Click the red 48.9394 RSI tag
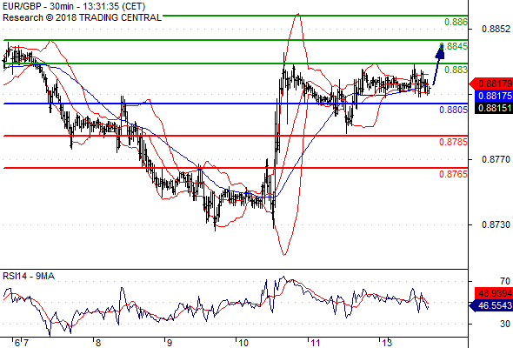Screen dimensions: 513x348 pyautogui.click(x=493, y=292)
